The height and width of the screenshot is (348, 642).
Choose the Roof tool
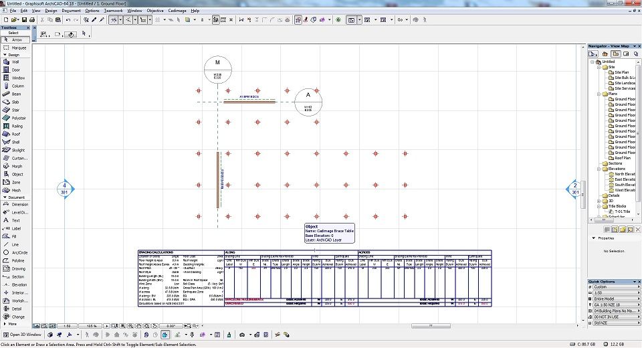pos(15,134)
